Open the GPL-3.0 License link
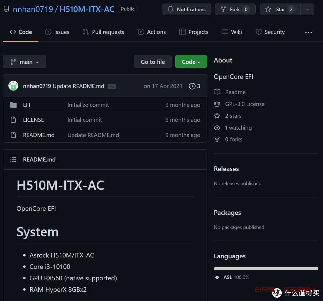 click(x=245, y=104)
